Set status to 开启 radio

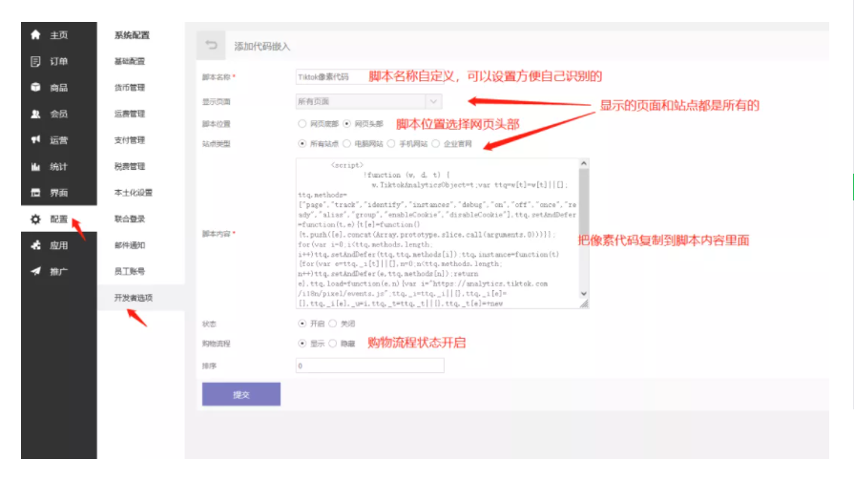click(302, 323)
